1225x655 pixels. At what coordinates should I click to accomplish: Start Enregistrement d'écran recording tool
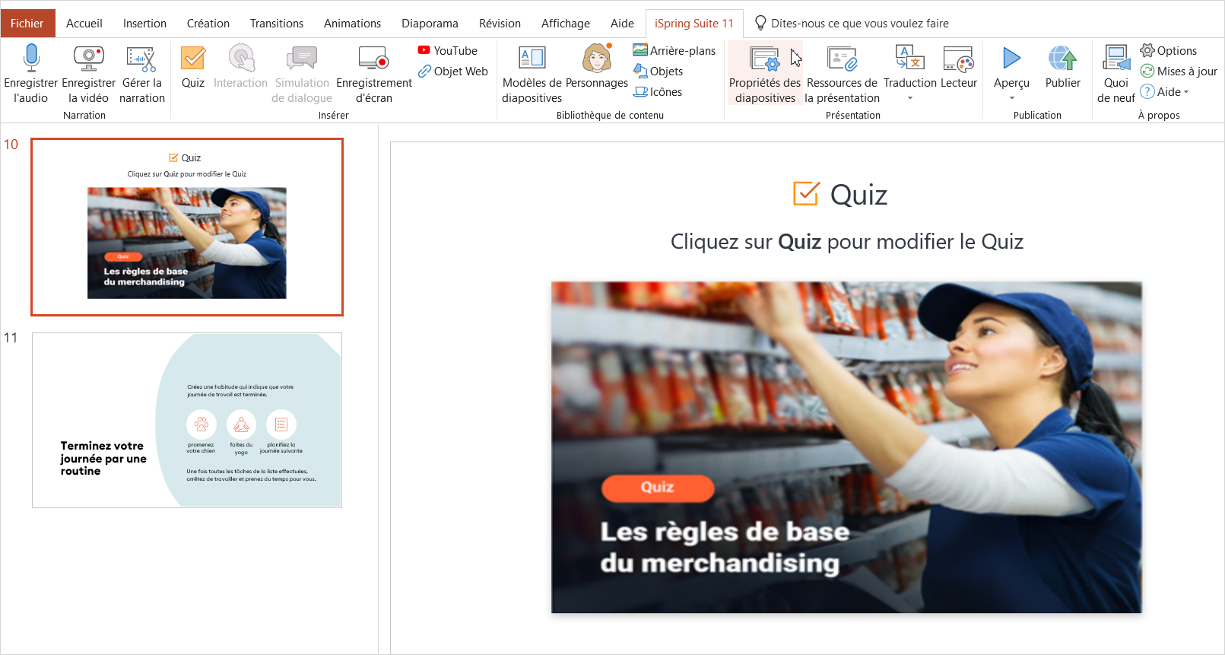(373, 59)
